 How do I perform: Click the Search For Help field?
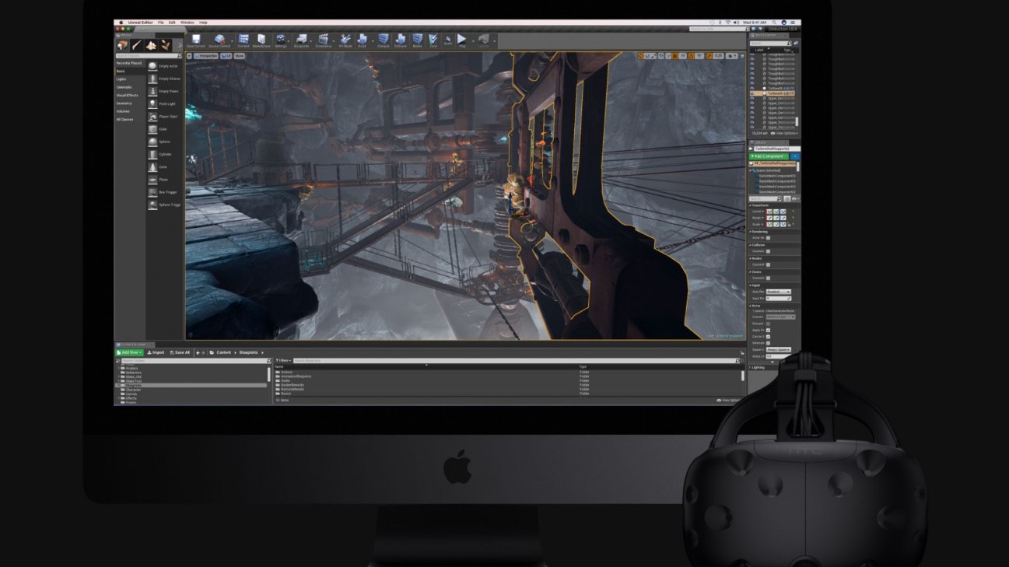[720, 29]
